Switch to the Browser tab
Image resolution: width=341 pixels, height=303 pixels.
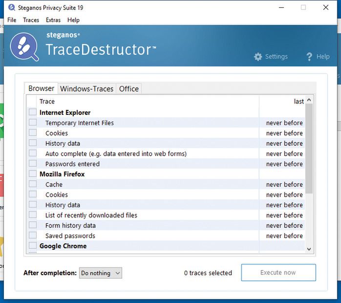42,88
